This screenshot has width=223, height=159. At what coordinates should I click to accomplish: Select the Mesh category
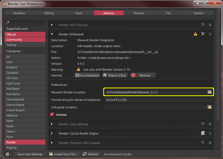[x=25, y=121]
